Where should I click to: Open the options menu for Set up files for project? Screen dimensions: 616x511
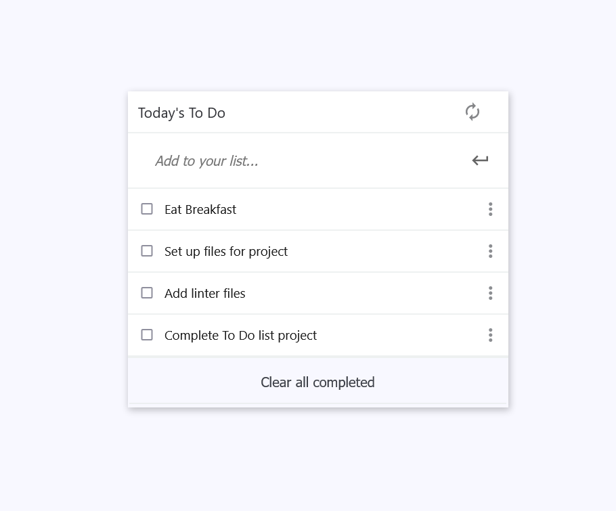[490, 251]
